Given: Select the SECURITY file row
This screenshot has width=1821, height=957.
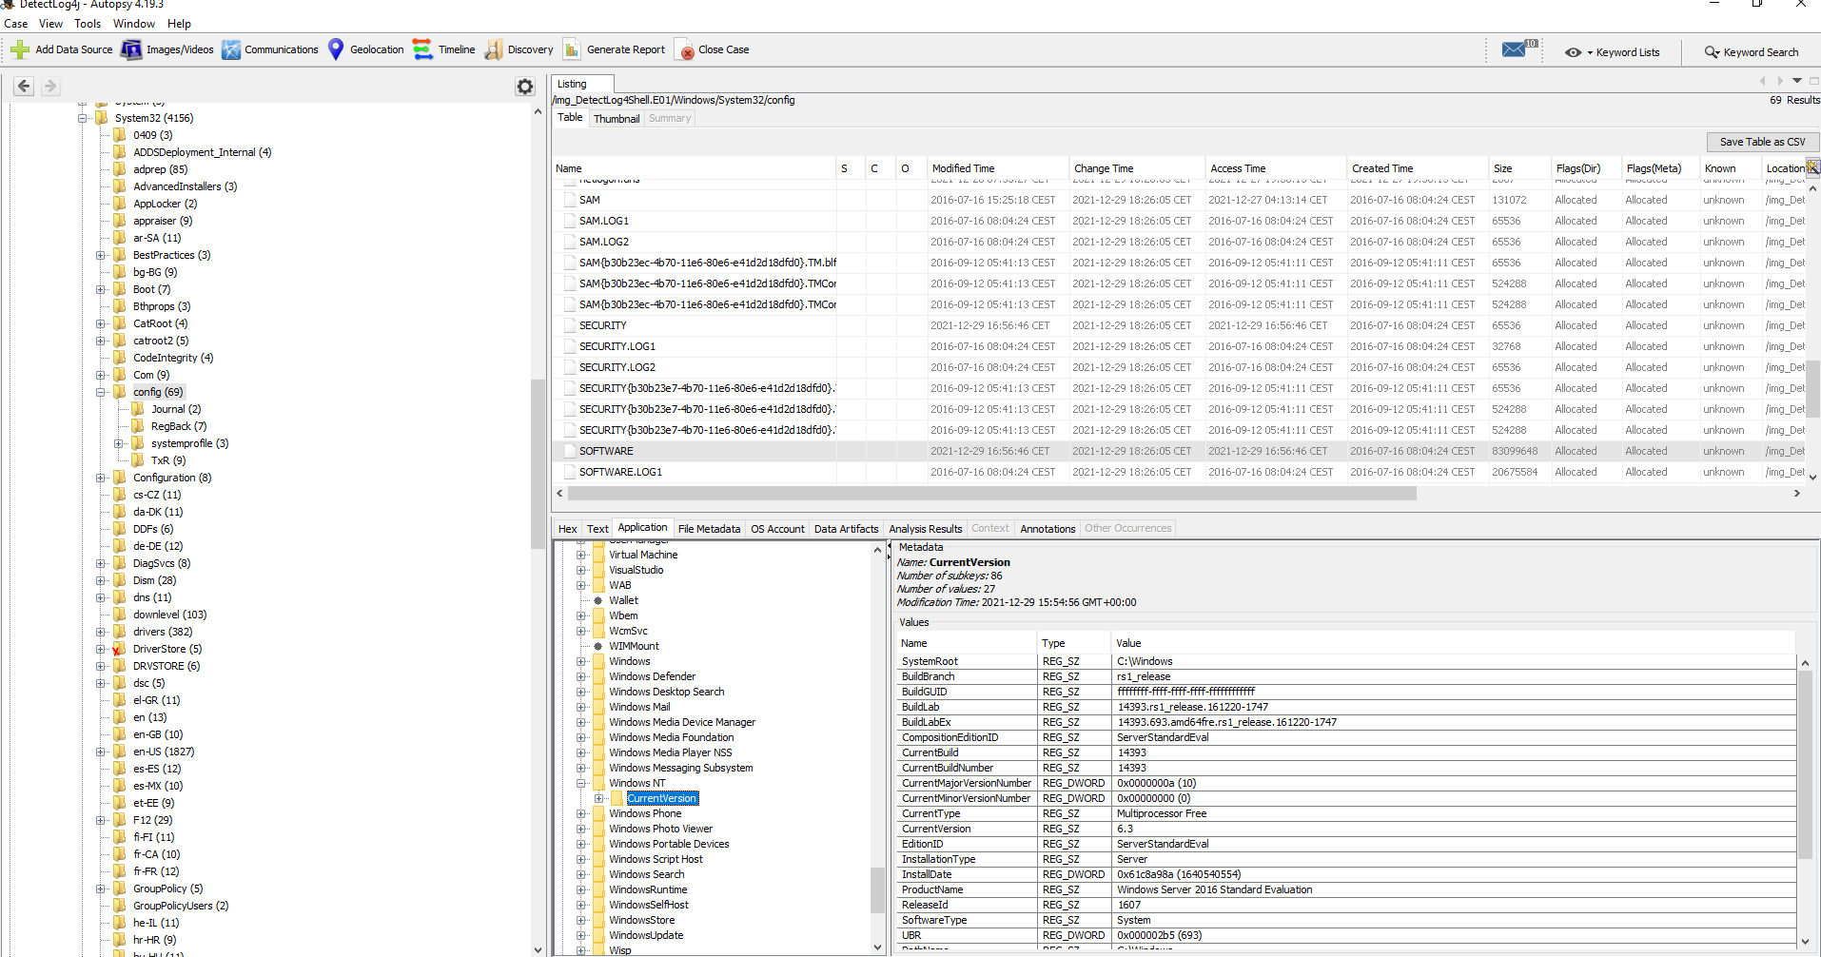Looking at the screenshot, I should click(x=603, y=325).
